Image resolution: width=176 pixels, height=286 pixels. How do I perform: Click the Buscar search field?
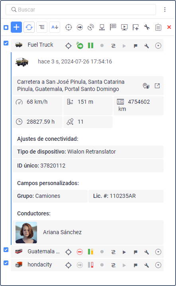pos(81,10)
